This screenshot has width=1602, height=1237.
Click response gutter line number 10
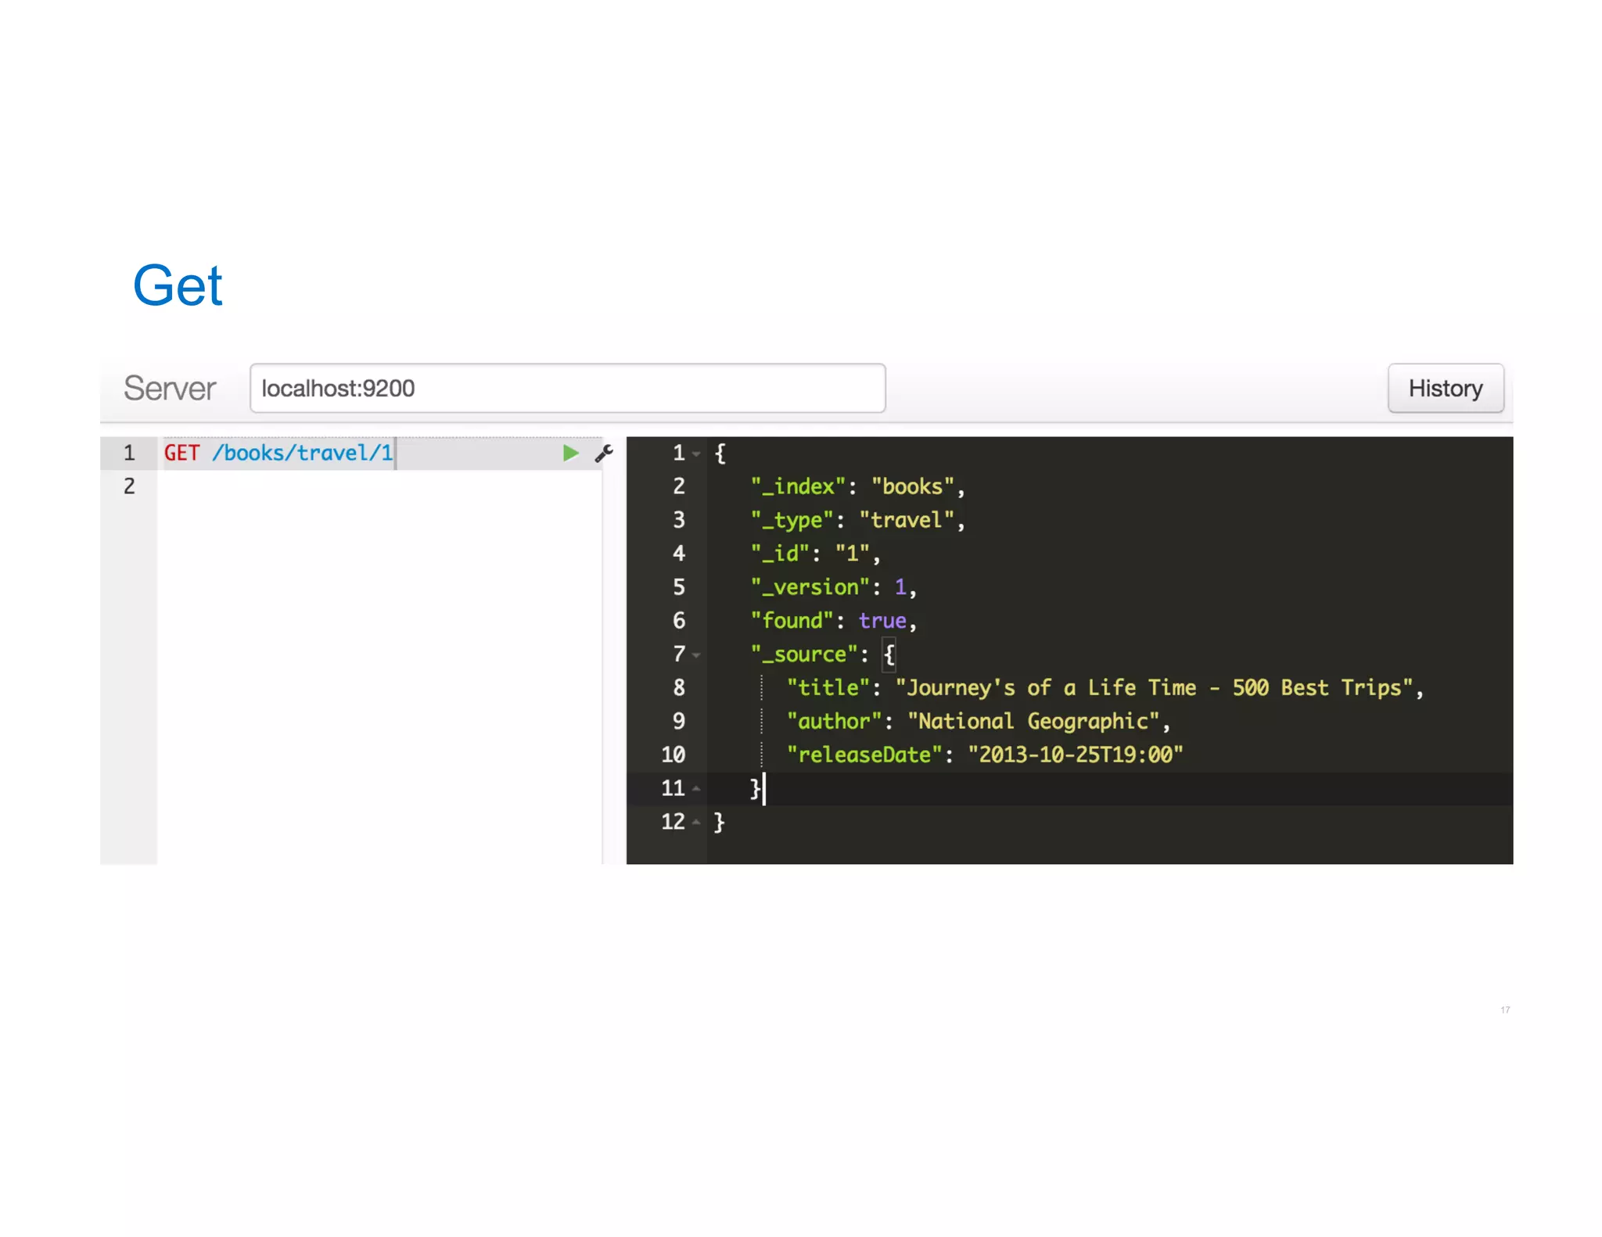(673, 755)
